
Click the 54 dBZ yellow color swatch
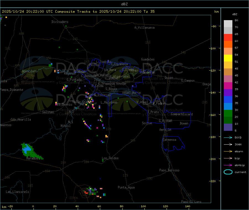[228, 58]
